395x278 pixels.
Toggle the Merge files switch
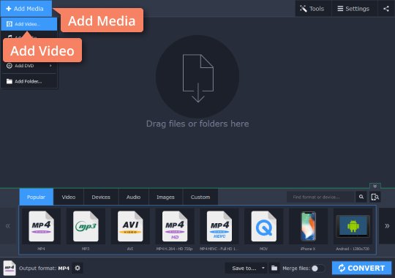(x=318, y=268)
